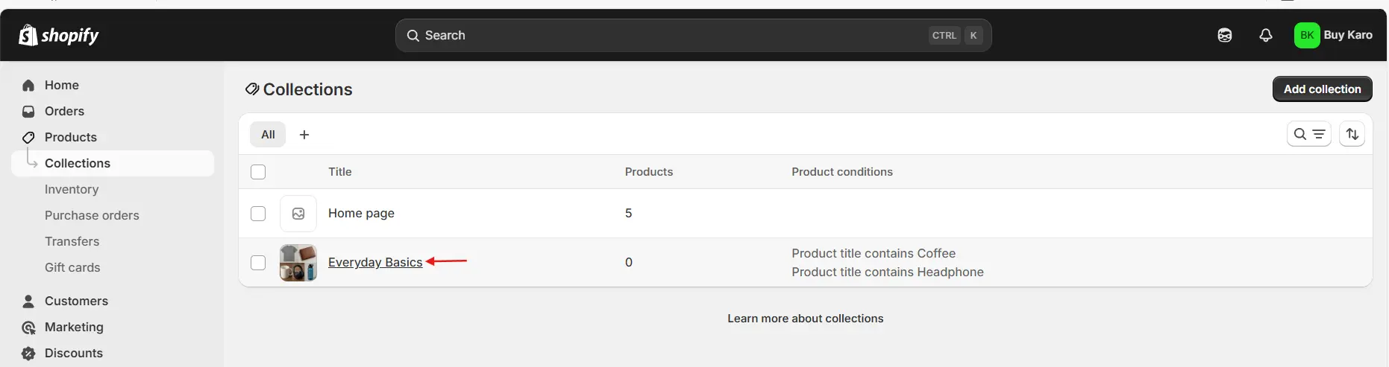Image resolution: width=1389 pixels, height=367 pixels.
Task: Open Products in the sidebar
Action: tap(70, 137)
